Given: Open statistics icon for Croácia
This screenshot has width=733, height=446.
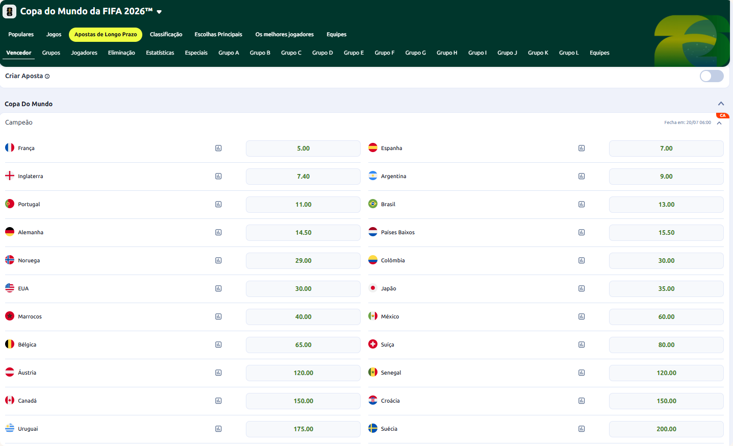Looking at the screenshot, I should (582, 401).
